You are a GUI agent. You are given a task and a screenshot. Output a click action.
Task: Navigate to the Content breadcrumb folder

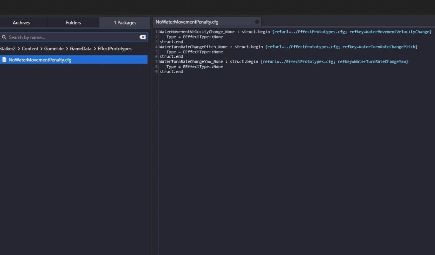(x=30, y=49)
